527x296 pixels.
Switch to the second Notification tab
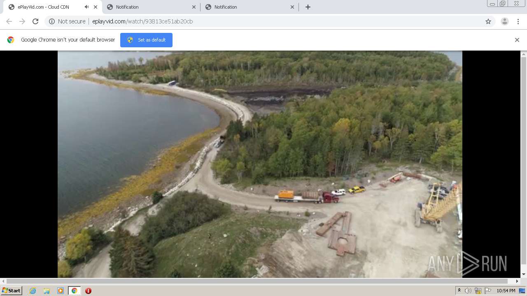pyautogui.click(x=249, y=7)
